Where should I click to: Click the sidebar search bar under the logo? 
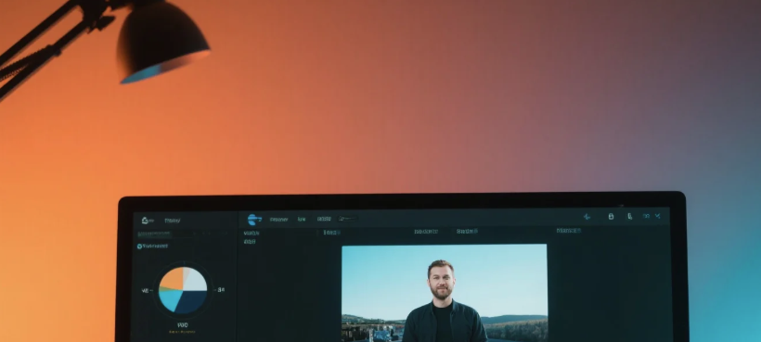182,234
